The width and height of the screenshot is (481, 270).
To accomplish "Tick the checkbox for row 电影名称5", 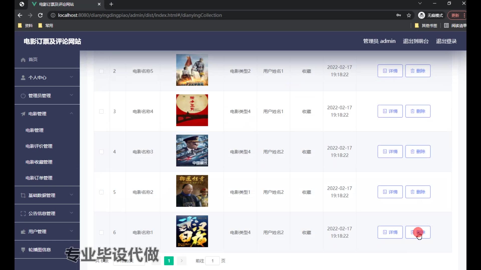I will pos(101,71).
